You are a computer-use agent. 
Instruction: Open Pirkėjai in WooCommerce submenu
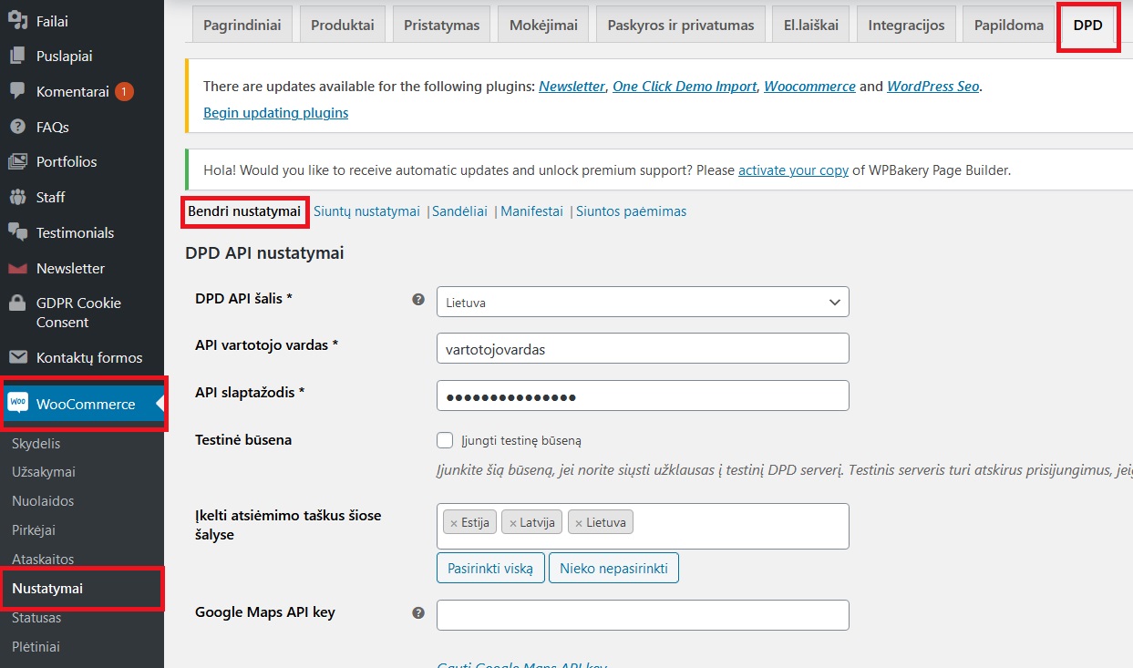pos(34,530)
